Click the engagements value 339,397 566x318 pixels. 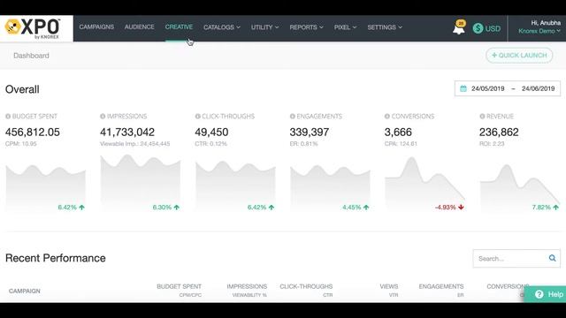pyautogui.click(x=310, y=132)
